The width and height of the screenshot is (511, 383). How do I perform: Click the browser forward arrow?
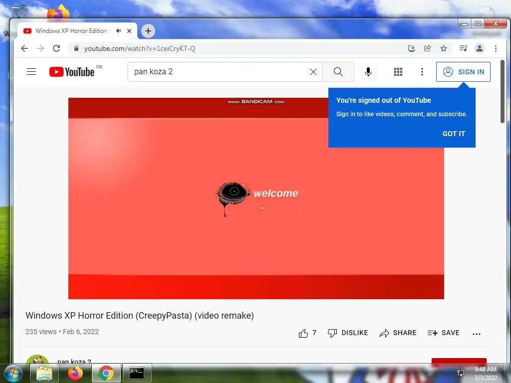(40, 48)
